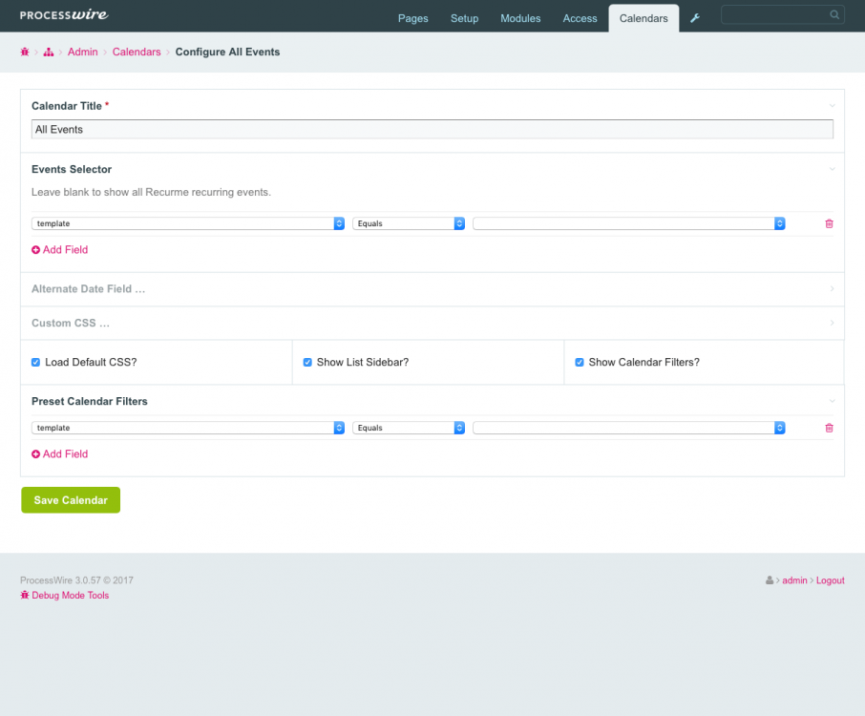Click the Logout link
The image size is (865, 716).
pyautogui.click(x=830, y=580)
